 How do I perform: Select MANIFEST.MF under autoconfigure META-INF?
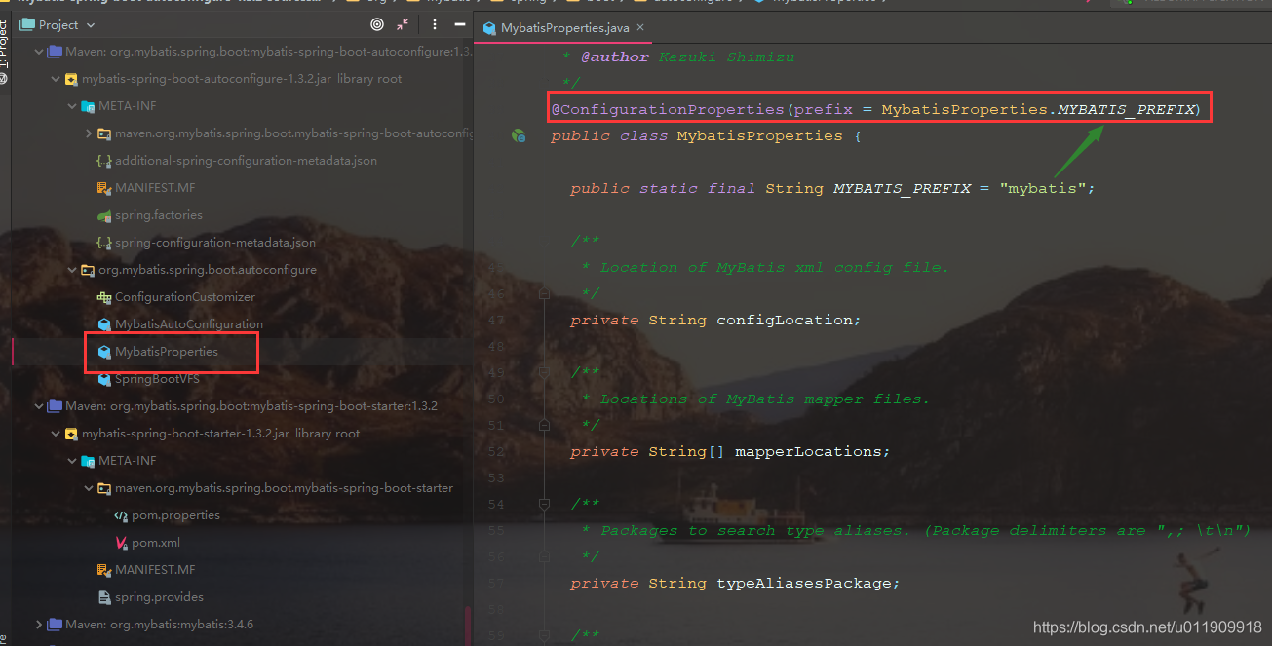click(155, 187)
